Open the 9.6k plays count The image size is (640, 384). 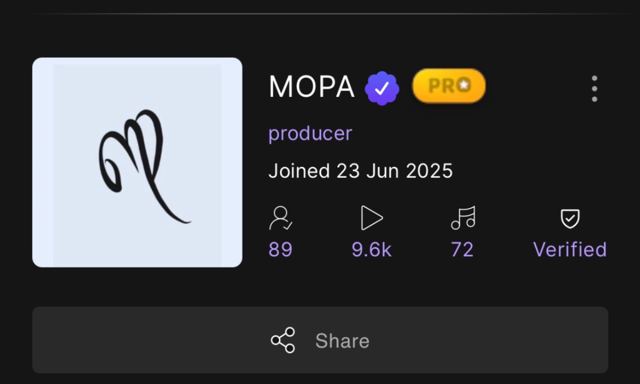tap(372, 249)
